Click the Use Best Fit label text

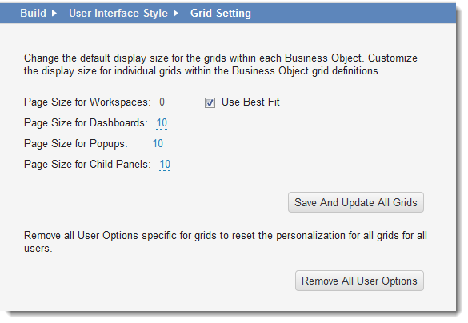(x=250, y=102)
